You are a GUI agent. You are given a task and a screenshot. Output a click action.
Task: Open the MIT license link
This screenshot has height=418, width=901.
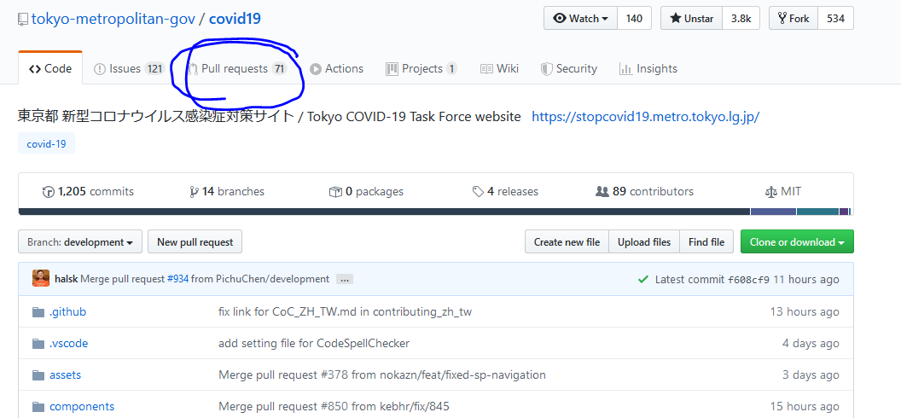click(x=783, y=192)
